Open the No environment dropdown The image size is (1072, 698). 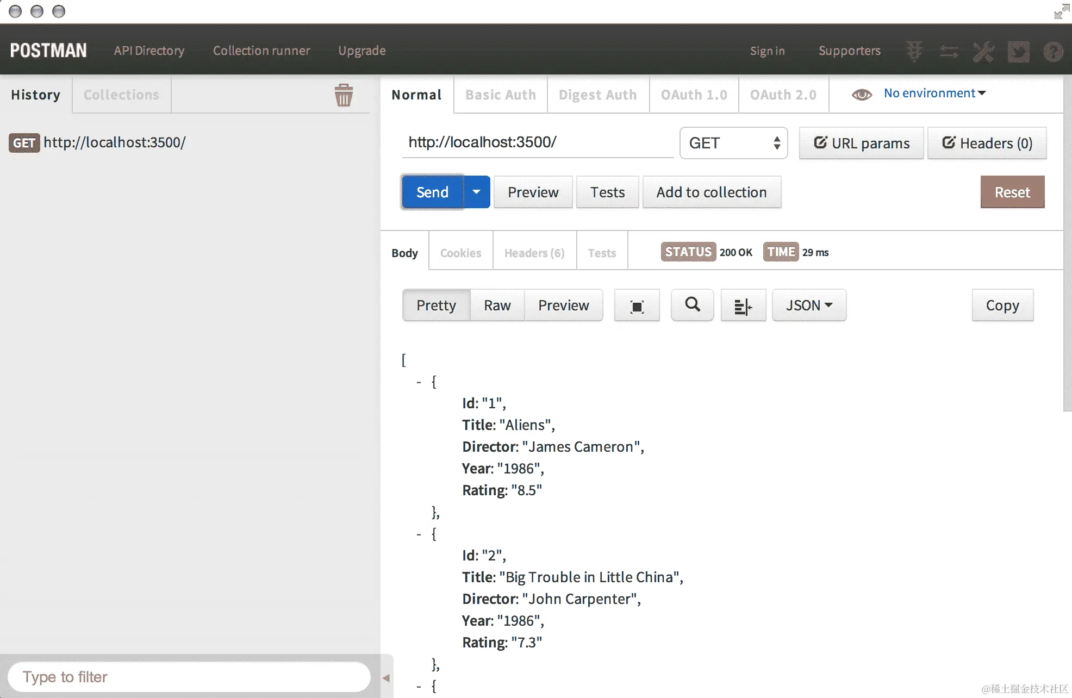tap(934, 94)
